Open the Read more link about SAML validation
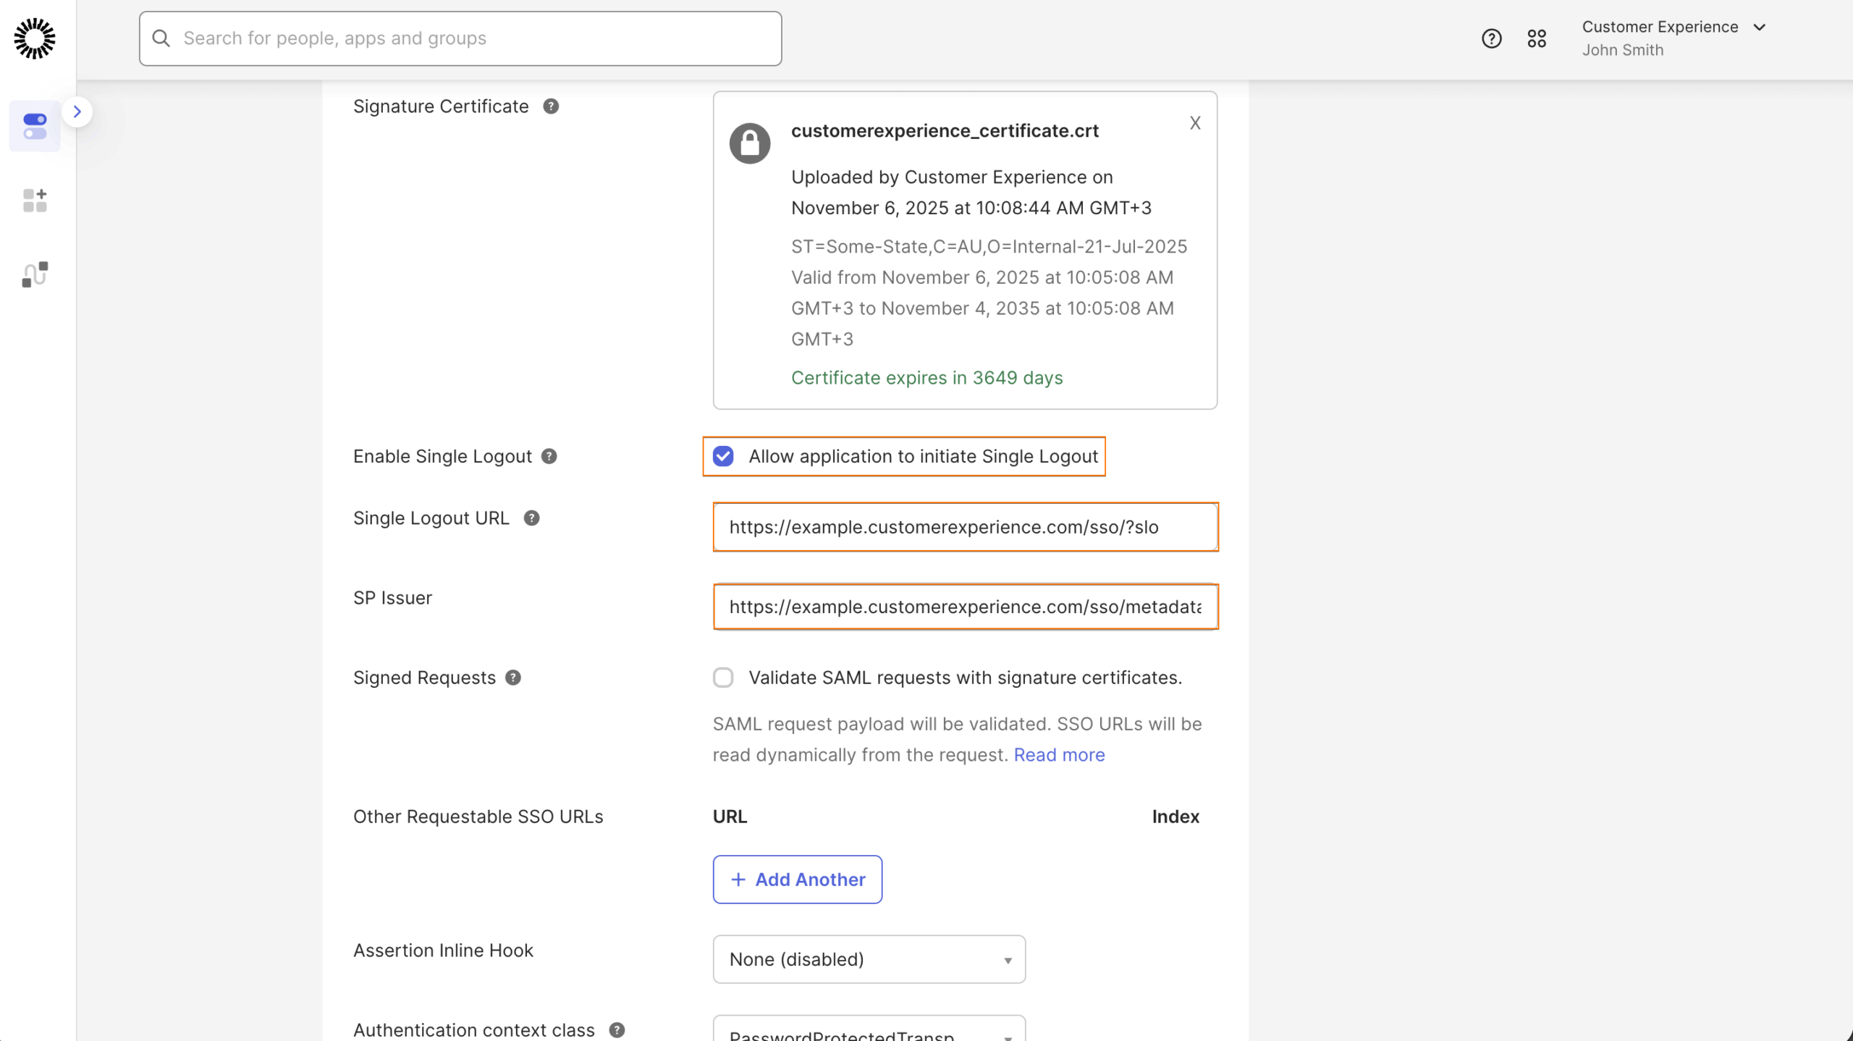 pos(1058,754)
